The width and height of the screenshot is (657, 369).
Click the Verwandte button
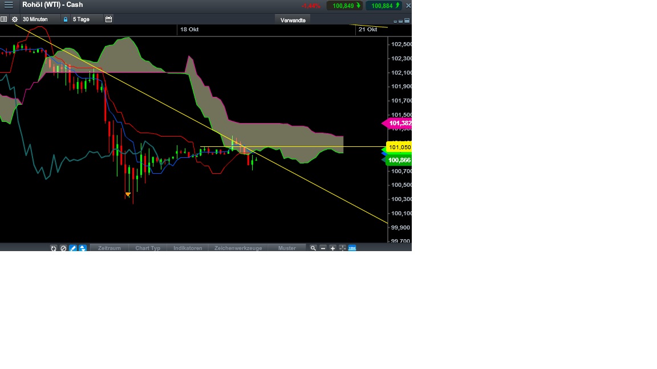click(293, 19)
